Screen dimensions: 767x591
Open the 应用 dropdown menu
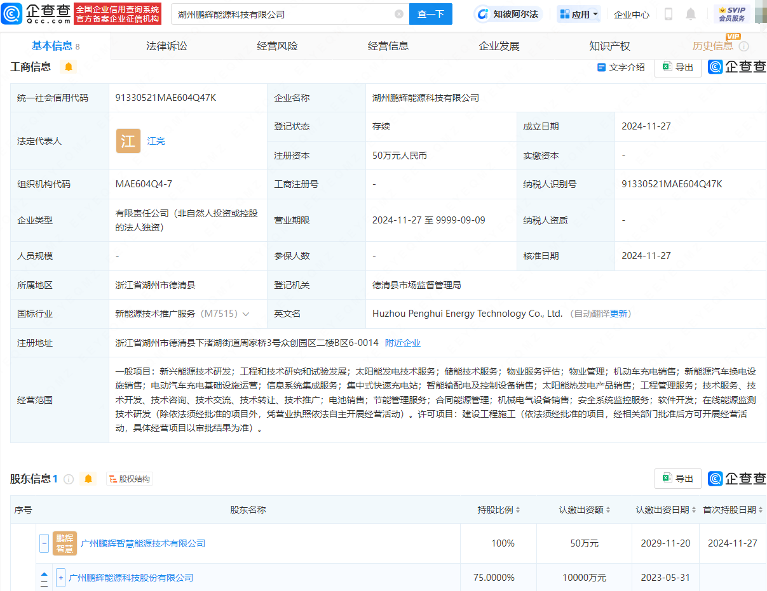tap(578, 14)
